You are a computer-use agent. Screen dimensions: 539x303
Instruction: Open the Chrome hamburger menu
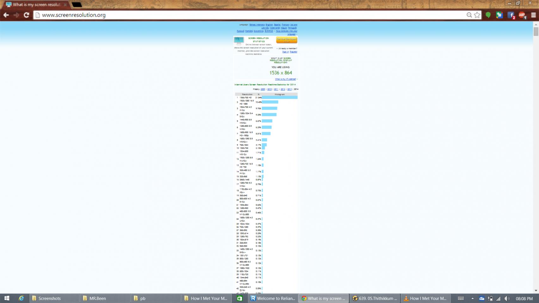tap(533, 15)
